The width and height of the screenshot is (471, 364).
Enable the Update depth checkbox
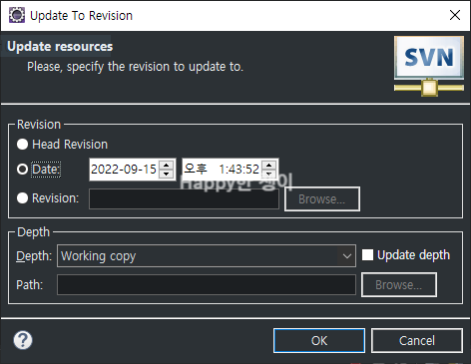coord(367,255)
